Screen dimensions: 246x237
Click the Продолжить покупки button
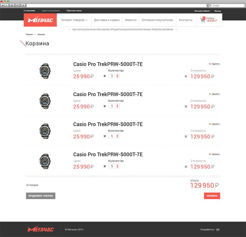tap(41, 196)
